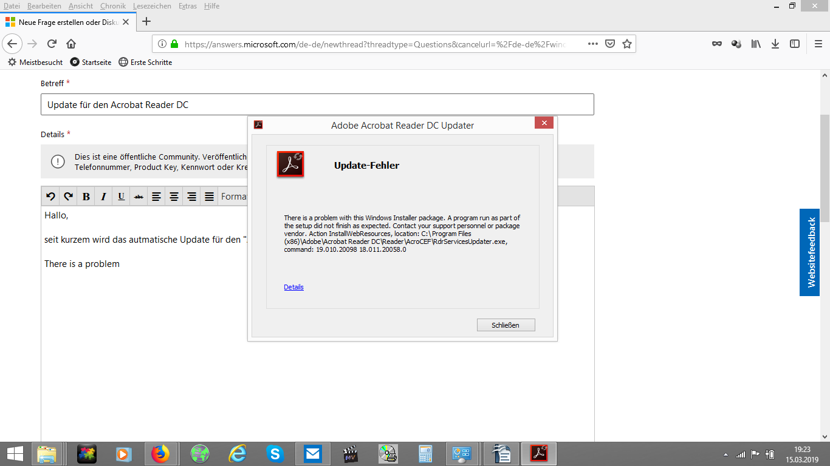This screenshot has width=830, height=466.
Task: Open Skype from the taskbar
Action: 275,453
